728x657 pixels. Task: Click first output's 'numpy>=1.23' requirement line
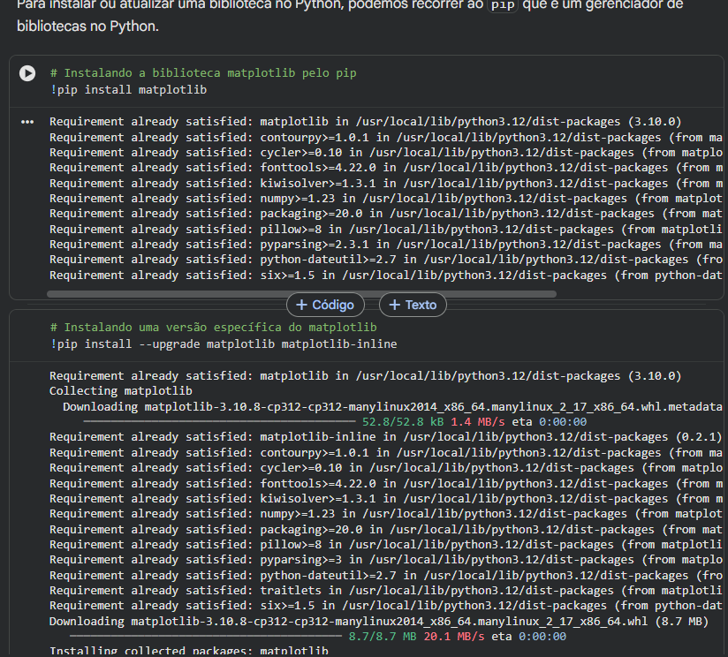[386, 199]
